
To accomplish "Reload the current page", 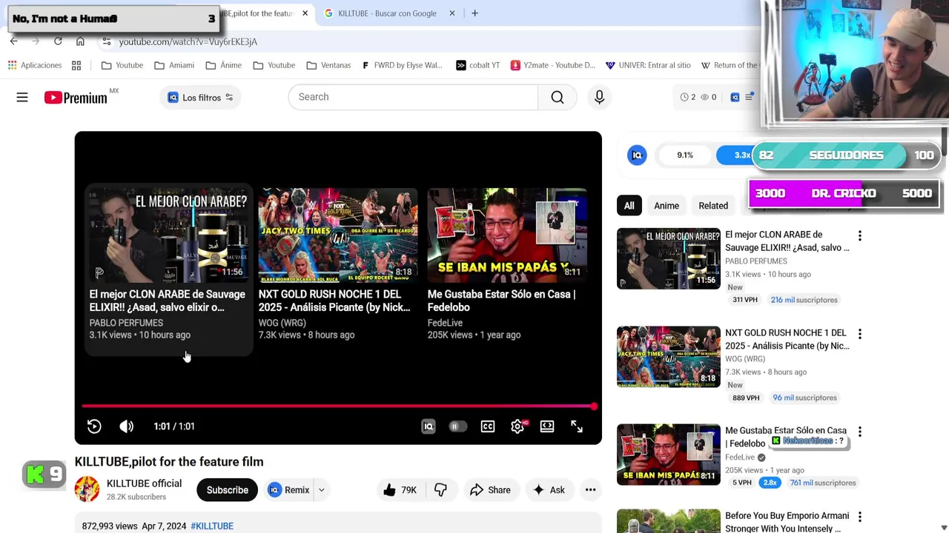I will [58, 41].
